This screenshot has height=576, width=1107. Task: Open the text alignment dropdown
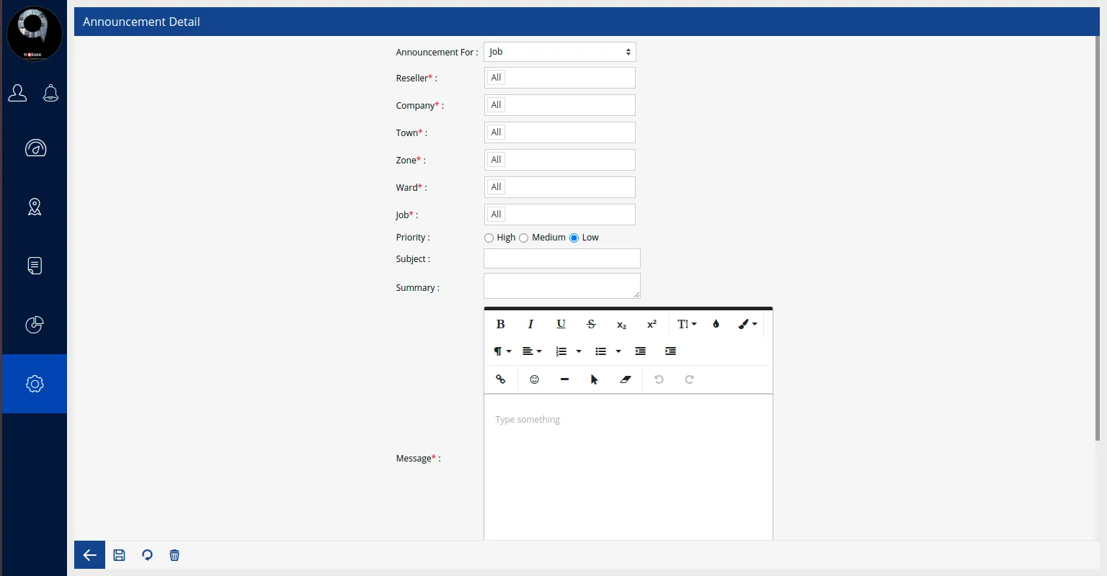[531, 351]
